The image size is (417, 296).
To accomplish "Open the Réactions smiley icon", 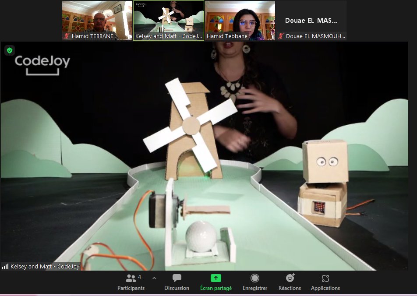I will tap(290, 278).
